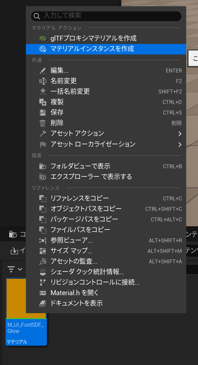The image size is (198, 365).
Task: Choose 削除 menu entry
Action: click(x=106, y=123)
